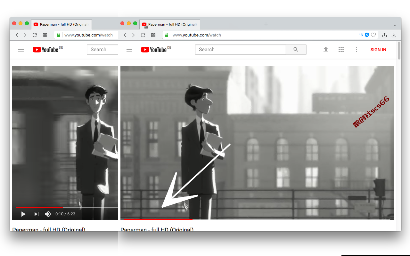Go forward in the left browser window
The width and height of the screenshot is (410, 256).
click(25, 35)
